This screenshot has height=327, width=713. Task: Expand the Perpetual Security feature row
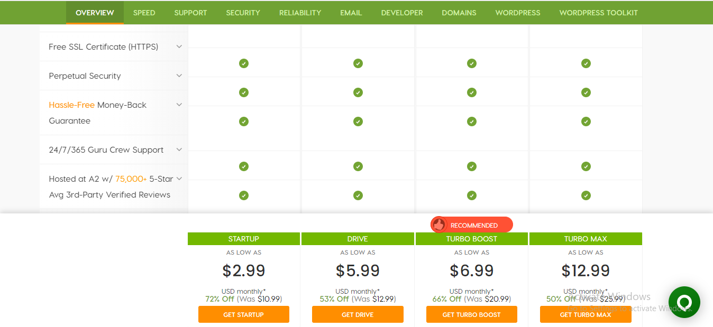pyautogui.click(x=179, y=76)
